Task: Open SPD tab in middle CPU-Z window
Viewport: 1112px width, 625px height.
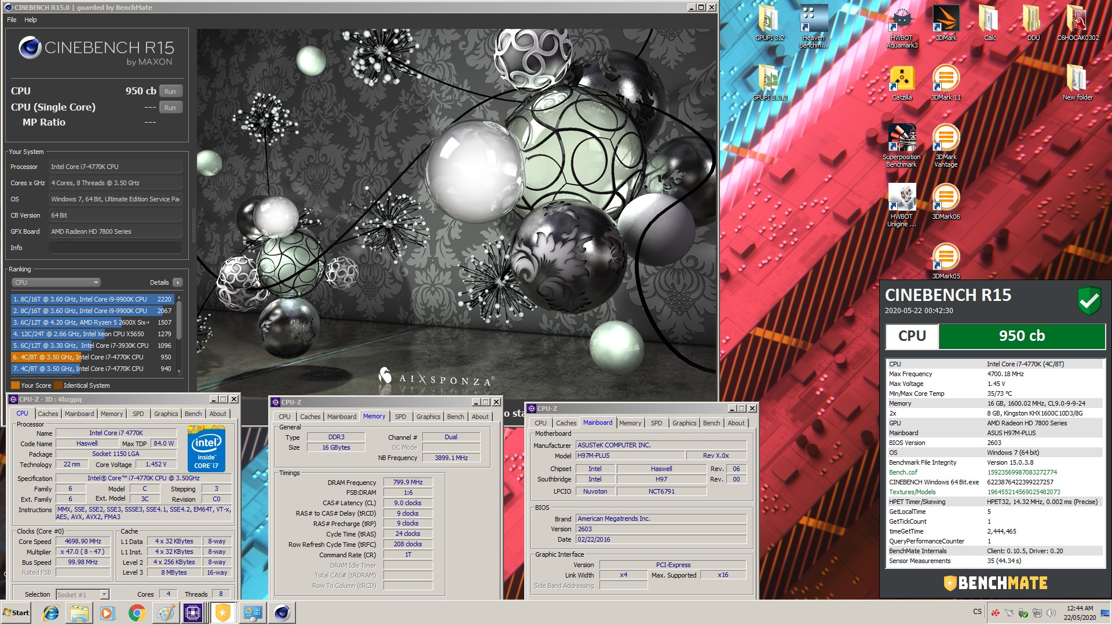Action: point(400,417)
